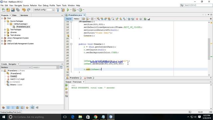Click the Profile Project toolbar icon

click(x=81, y=10)
